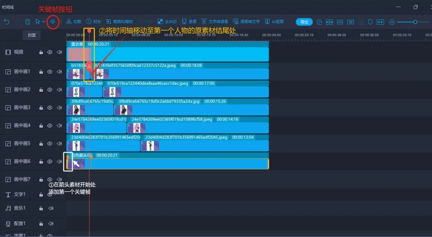Toggle visibility of 画中画4 track
The width and height of the screenshot is (432, 237).
(x=50, y=126)
